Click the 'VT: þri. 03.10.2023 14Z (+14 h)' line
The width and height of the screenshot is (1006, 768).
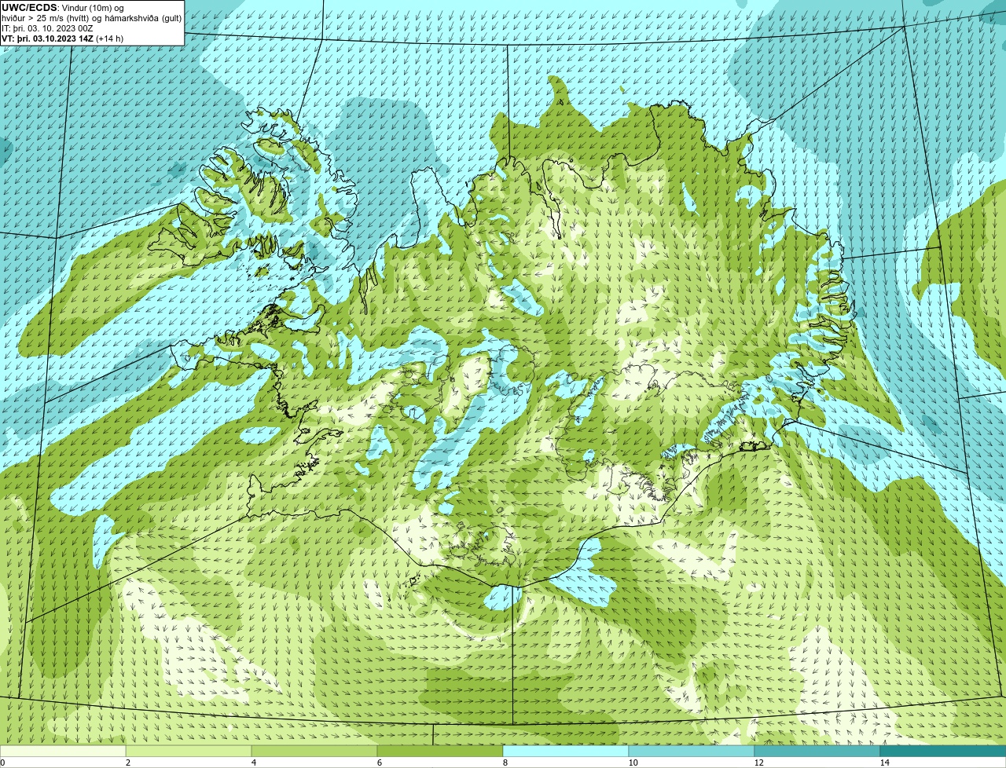(x=62, y=38)
